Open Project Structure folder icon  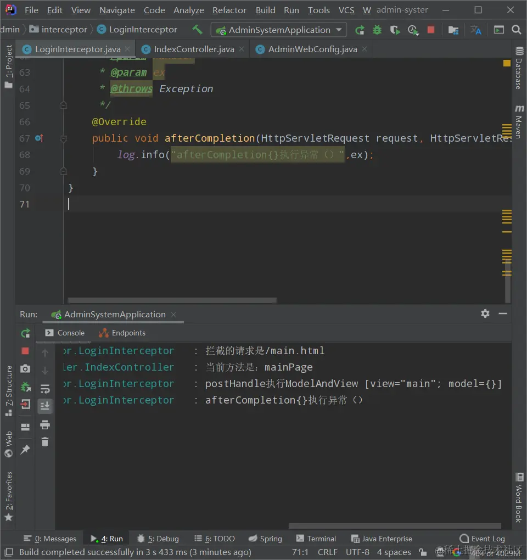(453, 30)
